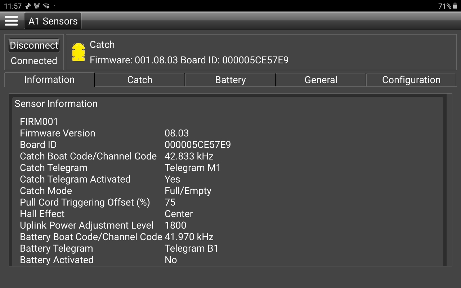Switch to the Information tab
The image size is (461, 288).
tap(49, 80)
